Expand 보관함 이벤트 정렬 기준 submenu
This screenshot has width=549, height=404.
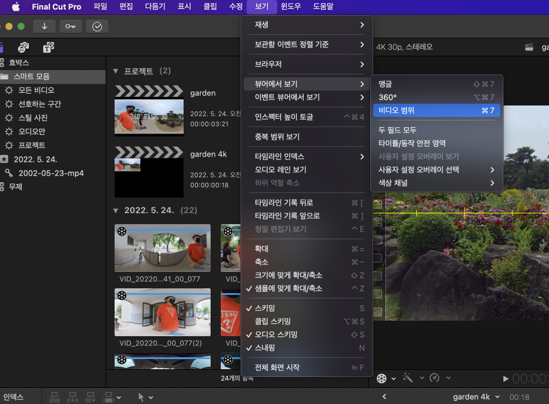pos(307,44)
